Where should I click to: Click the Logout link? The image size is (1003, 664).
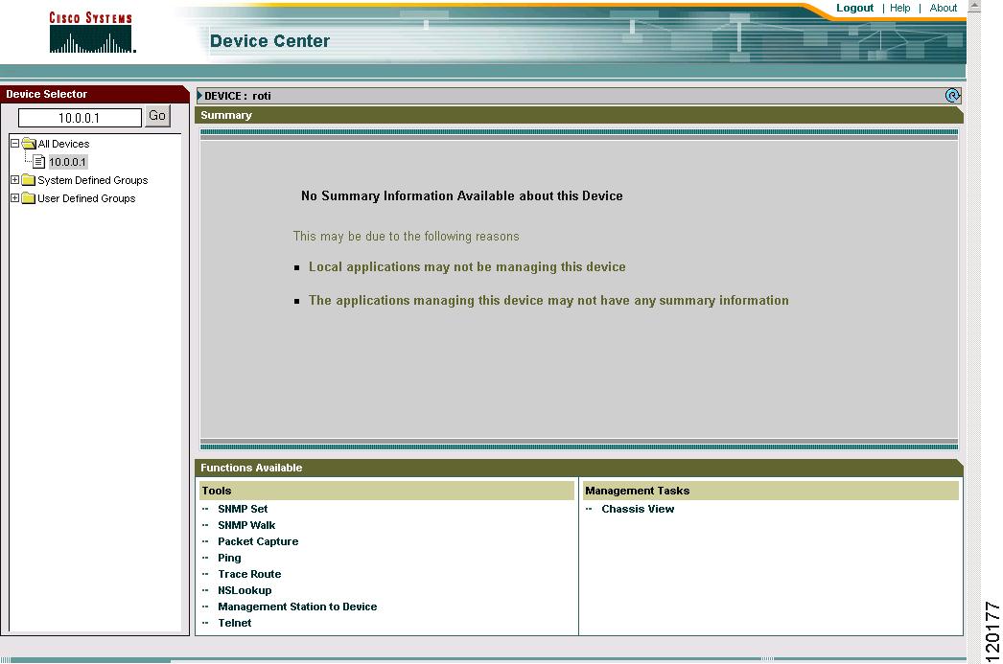pos(854,8)
